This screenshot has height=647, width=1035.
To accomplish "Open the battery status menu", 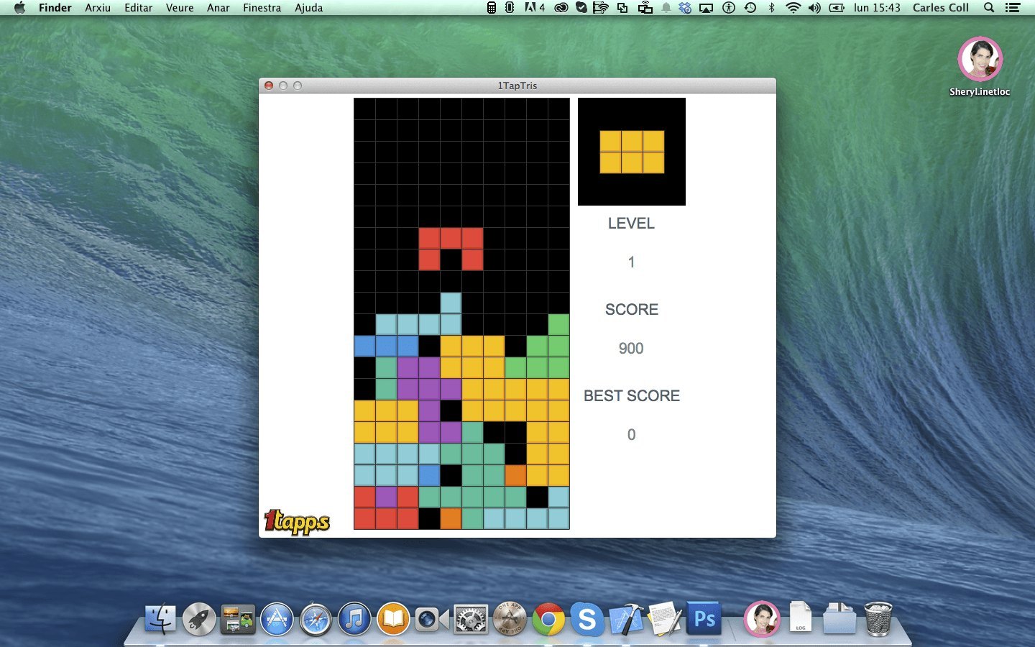I will [836, 8].
